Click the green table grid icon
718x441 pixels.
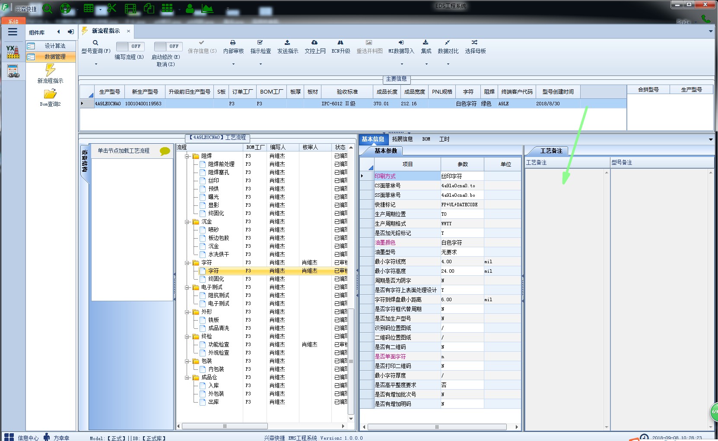tap(89, 8)
